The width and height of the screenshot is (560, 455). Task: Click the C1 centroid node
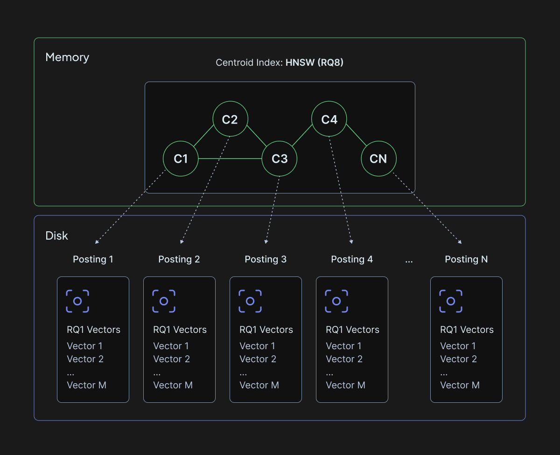(x=181, y=159)
